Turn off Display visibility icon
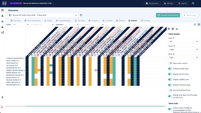Viewport: 201px width, 113px height. (x=170, y=80)
